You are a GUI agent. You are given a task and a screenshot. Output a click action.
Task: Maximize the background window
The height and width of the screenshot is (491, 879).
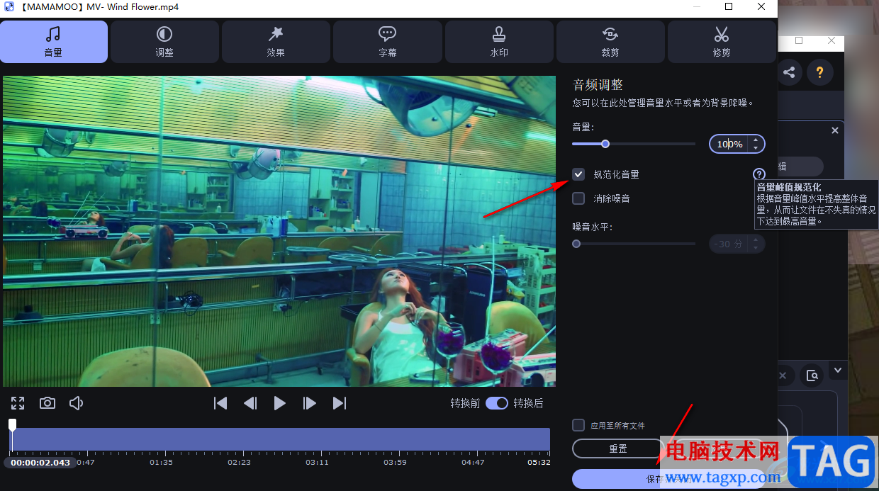coord(799,41)
